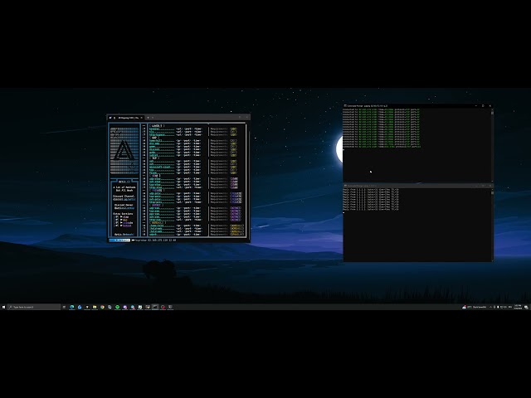Viewport: 531px width, 398px height.
Task: Select the active terminal taskbar icon
Action: 155,307
